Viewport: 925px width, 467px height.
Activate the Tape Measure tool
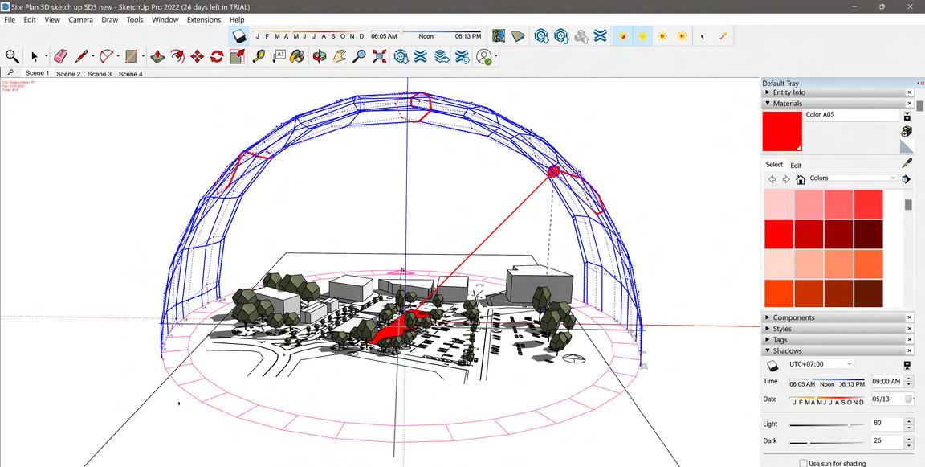(258, 57)
